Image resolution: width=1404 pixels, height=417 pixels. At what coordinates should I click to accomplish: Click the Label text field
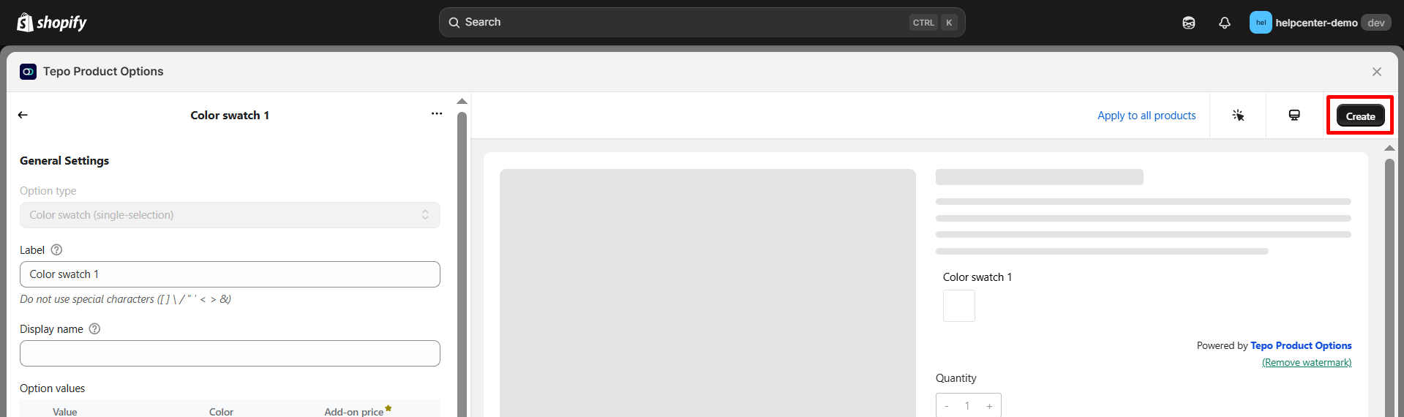point(230,274)
